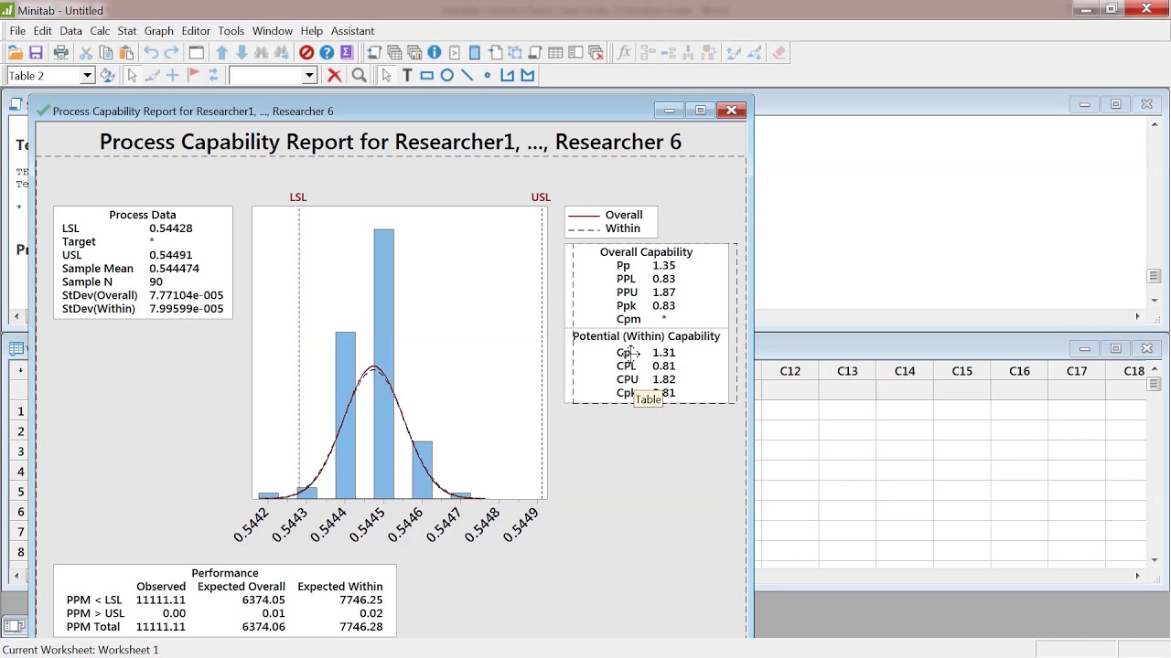Click the Overall legend entry
1171x658 pixels.
point(624,215)
